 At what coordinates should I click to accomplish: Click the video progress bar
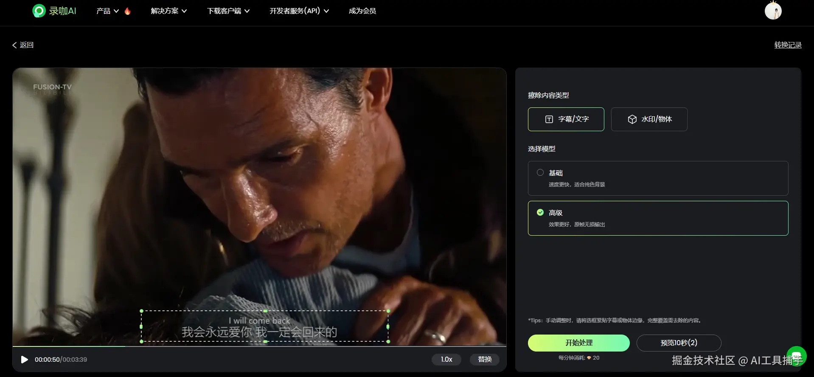click(259, 346)
